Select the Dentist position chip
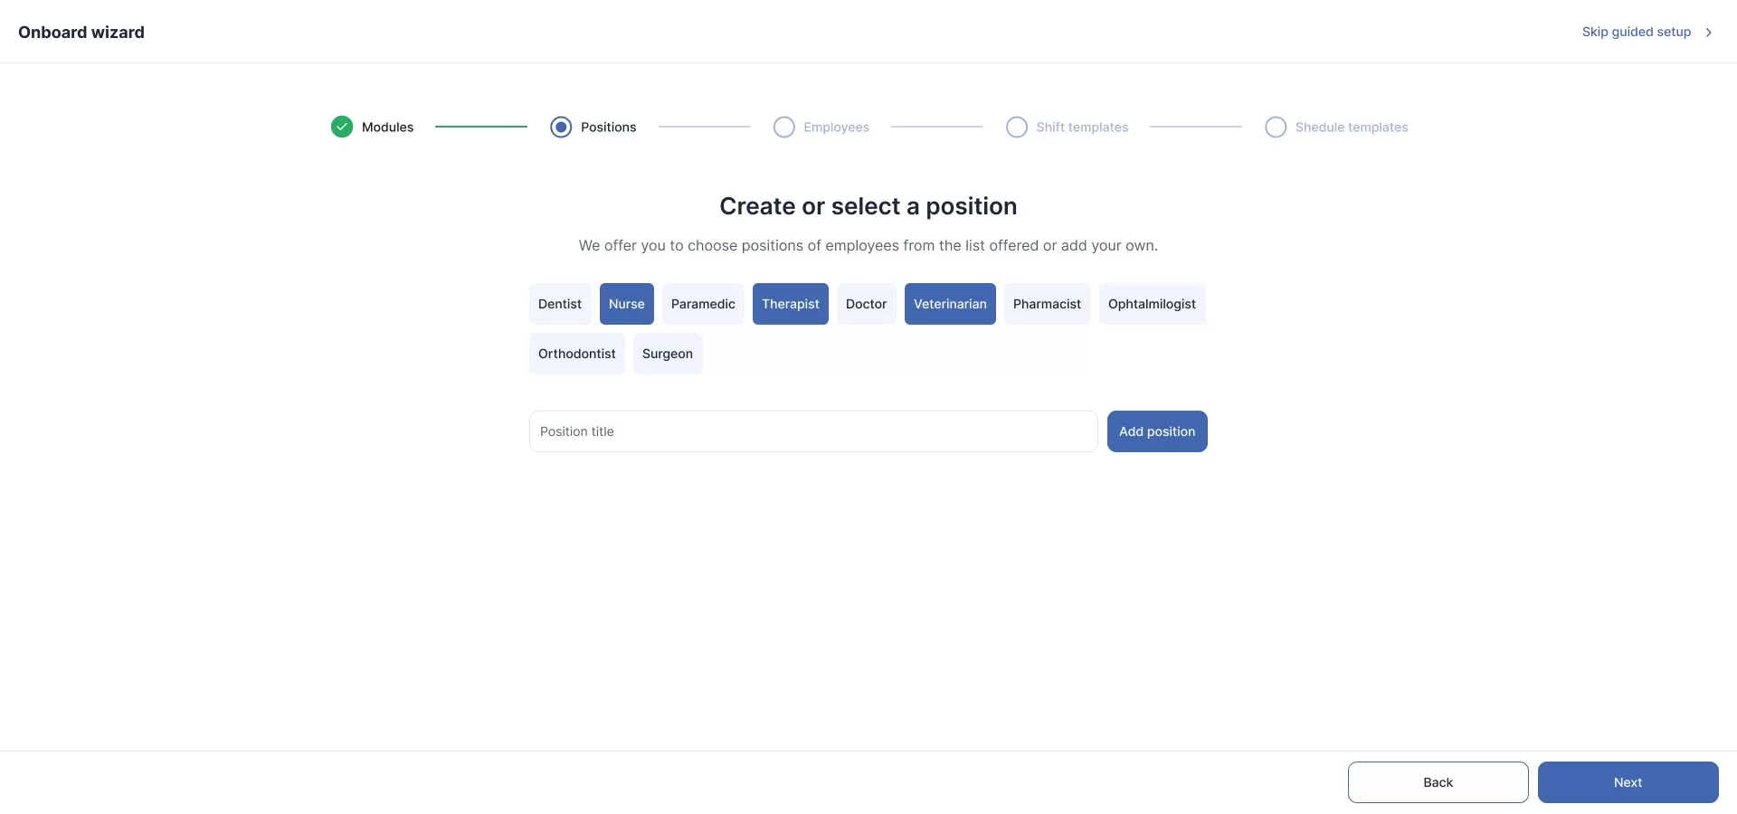1737x814 pixels. (560, 304)
